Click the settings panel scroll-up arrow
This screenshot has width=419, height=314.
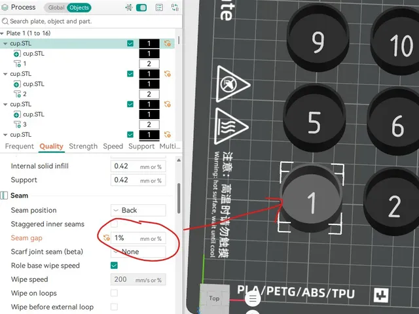pyautogui.click(x=179, y=160)
